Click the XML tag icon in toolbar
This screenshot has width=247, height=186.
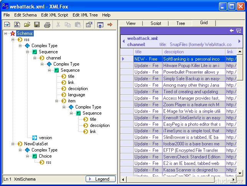click(7, 25)
